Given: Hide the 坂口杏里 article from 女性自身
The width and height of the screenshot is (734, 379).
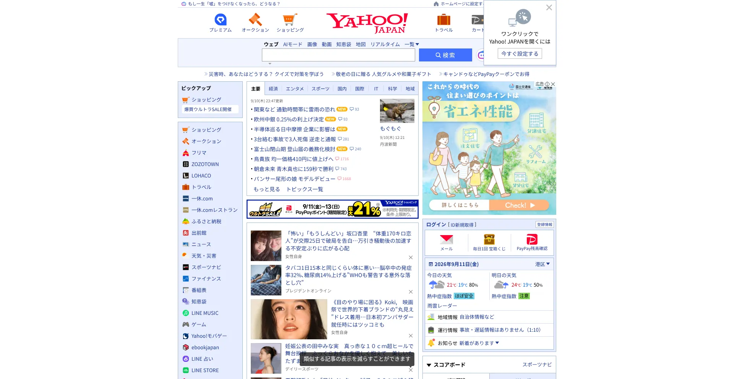Looking at the screenshot, I should click(411, 257).
